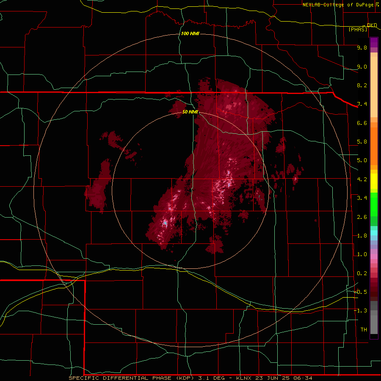Click the cyan legend band near 1.8

pos(374,233)
